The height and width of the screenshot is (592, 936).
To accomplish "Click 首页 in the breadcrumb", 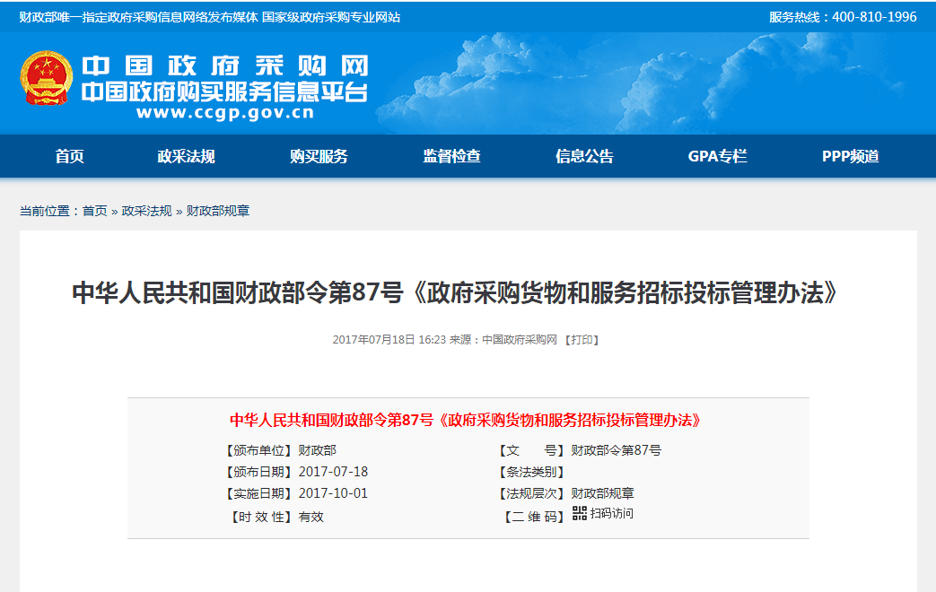I will (94, 211).
